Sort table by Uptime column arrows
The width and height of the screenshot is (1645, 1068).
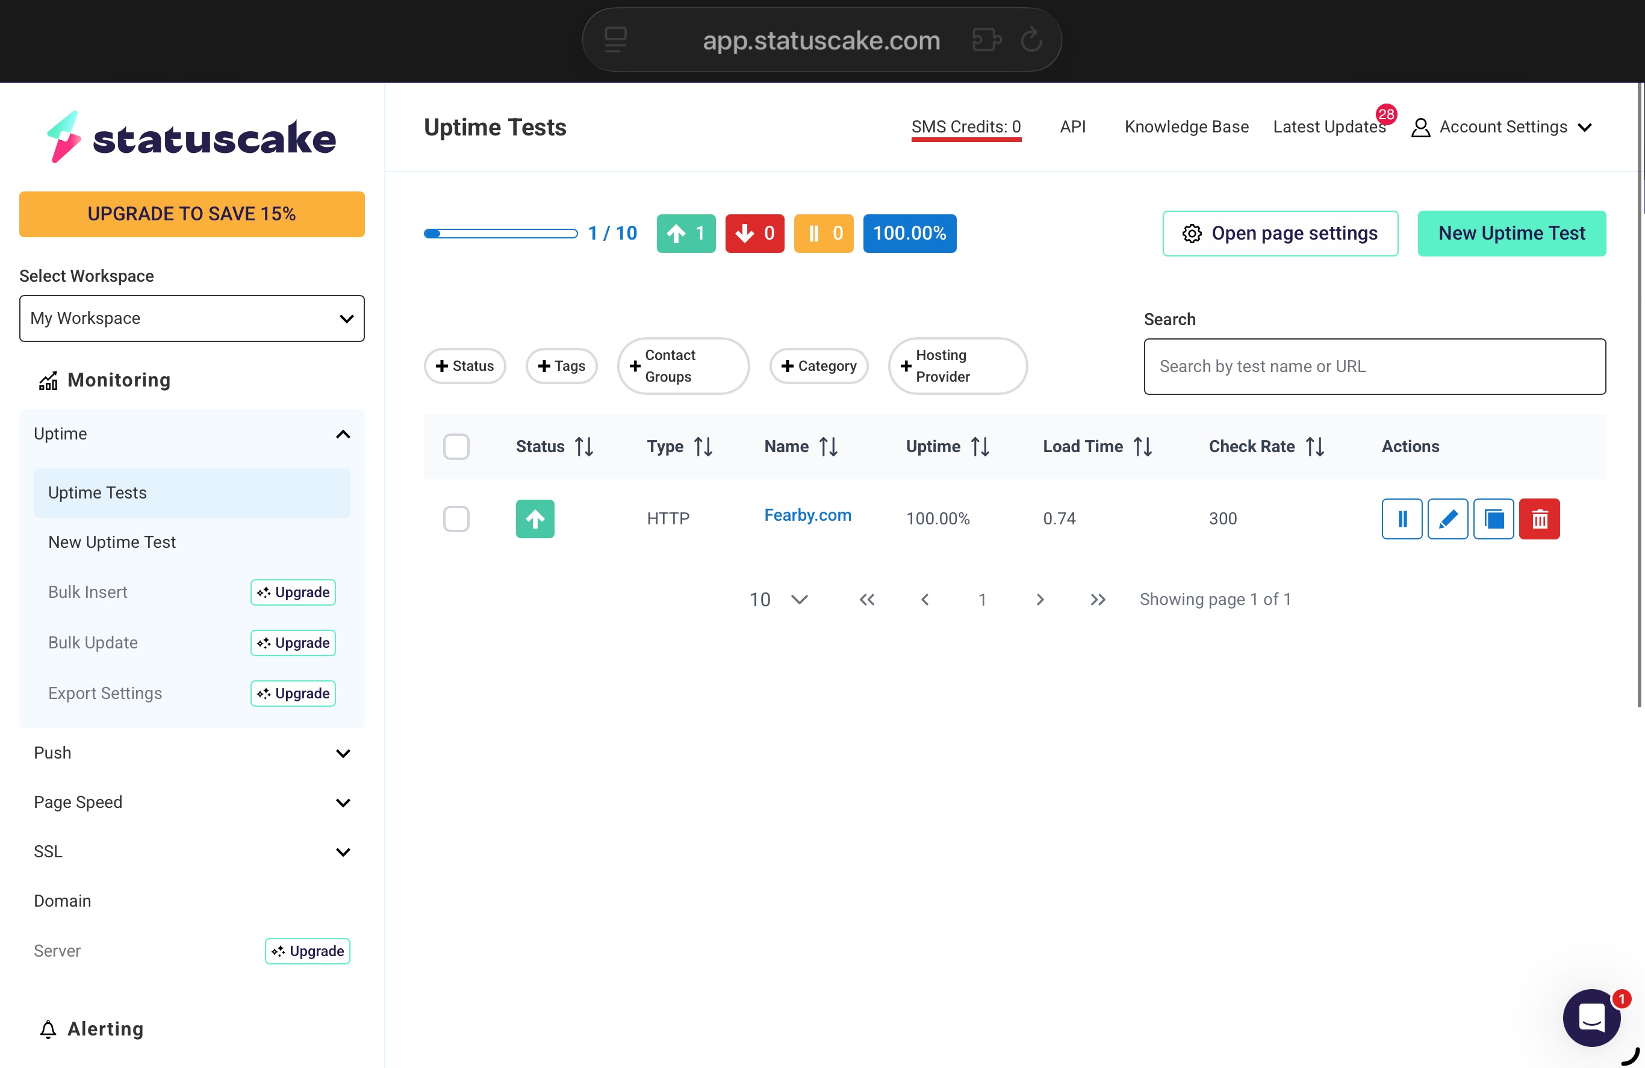pos(980,447)
